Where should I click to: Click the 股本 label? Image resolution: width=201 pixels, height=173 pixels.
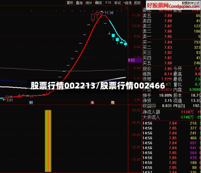[x=178, y=95]
